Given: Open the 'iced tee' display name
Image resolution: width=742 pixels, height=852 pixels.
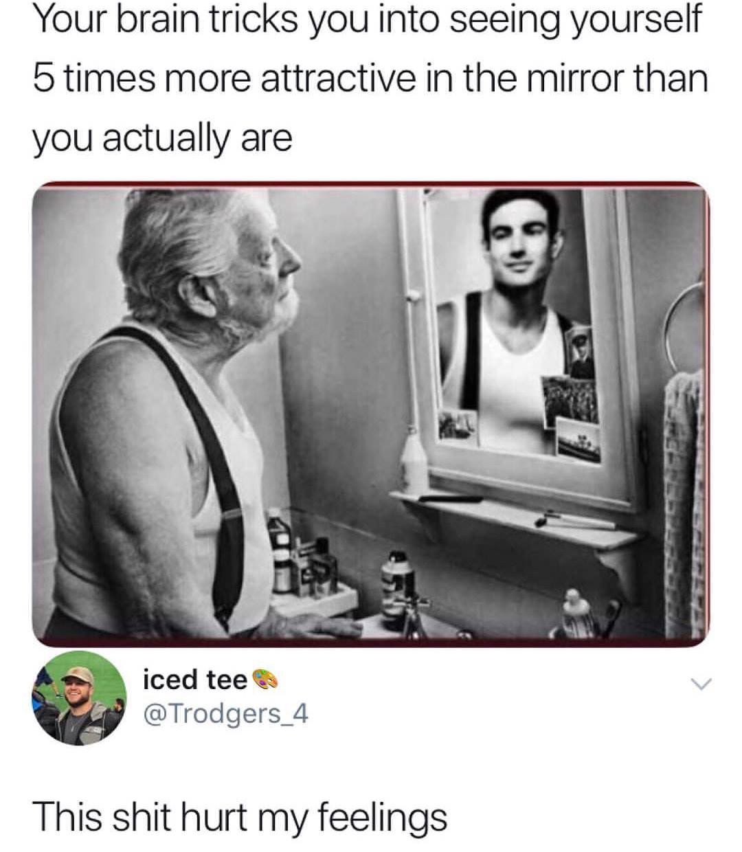Looking at the screenshot, I should click(194, 680).
